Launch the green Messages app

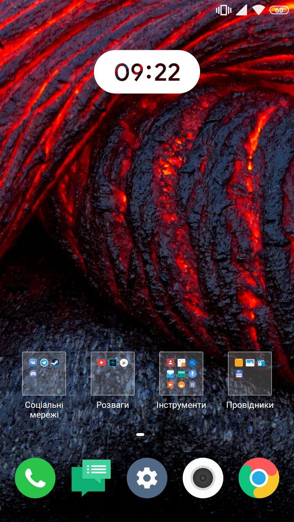coord(91,478)
